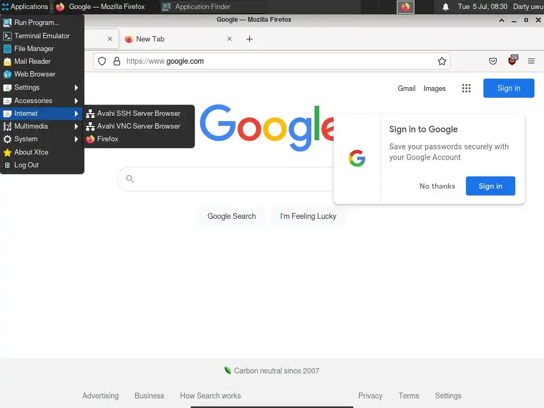Image resolution: width=544 pixels, height=408 pixels.
Task: Launch Firefox from Internet submenu
Action: 139,139
